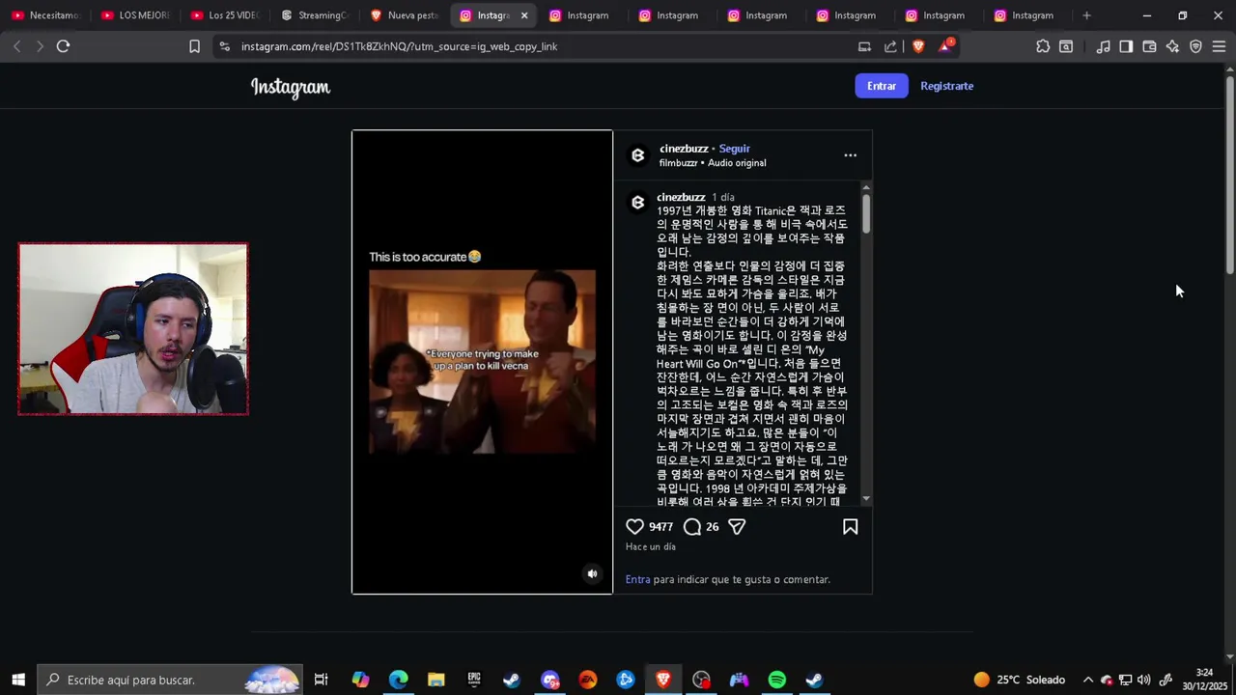This screenshot has height=695, width=1236.
Task: Click the Entra link to comment
Action: click(x=637, y=579)
